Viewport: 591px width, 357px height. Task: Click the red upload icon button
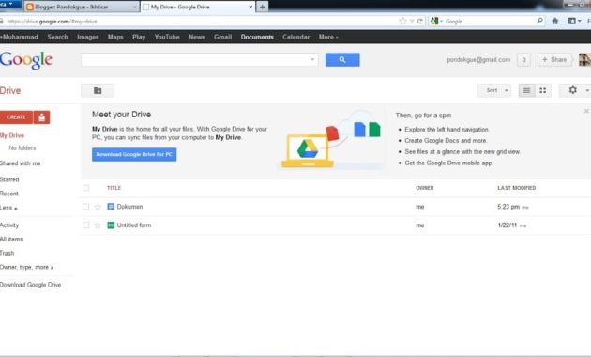(42, 117)
